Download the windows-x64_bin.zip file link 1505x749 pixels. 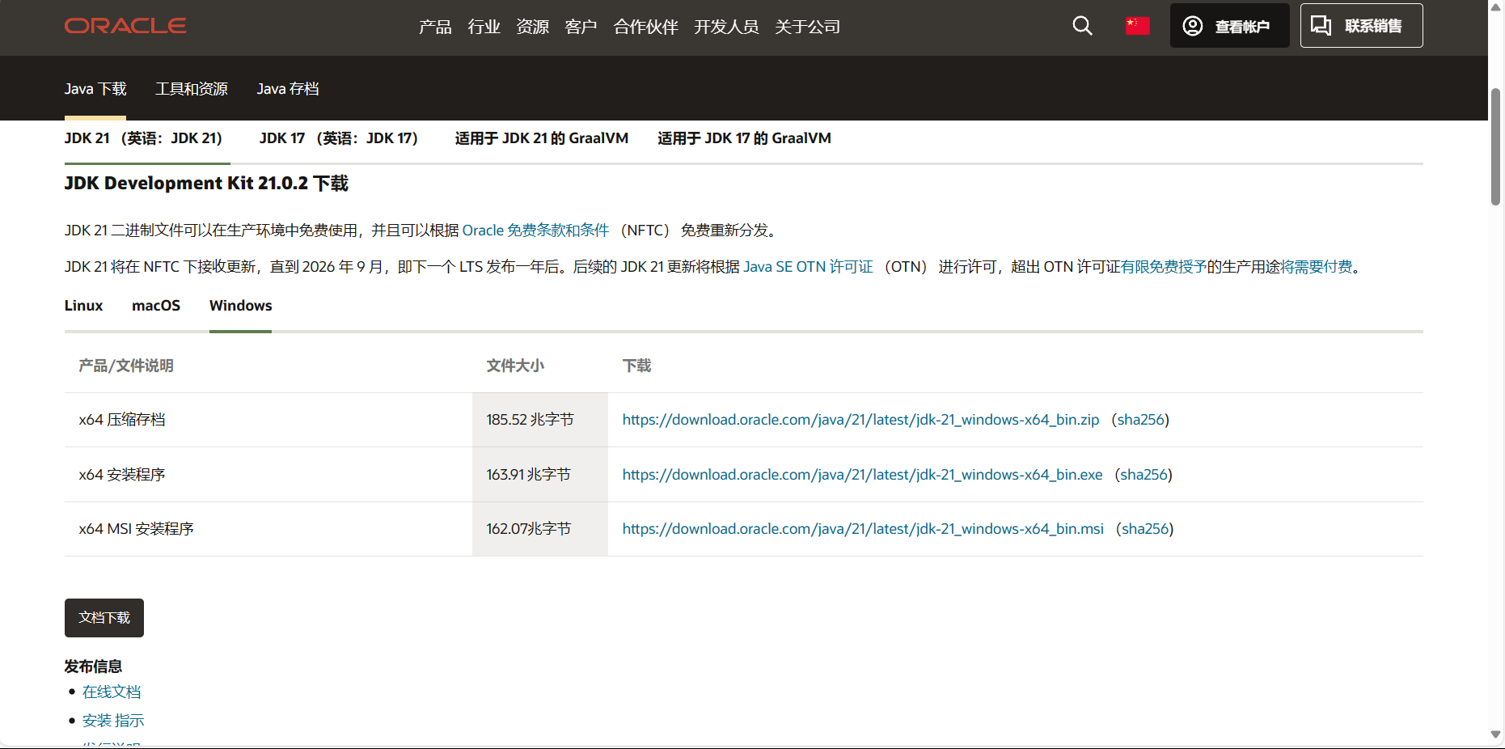(x=860, y=420)
